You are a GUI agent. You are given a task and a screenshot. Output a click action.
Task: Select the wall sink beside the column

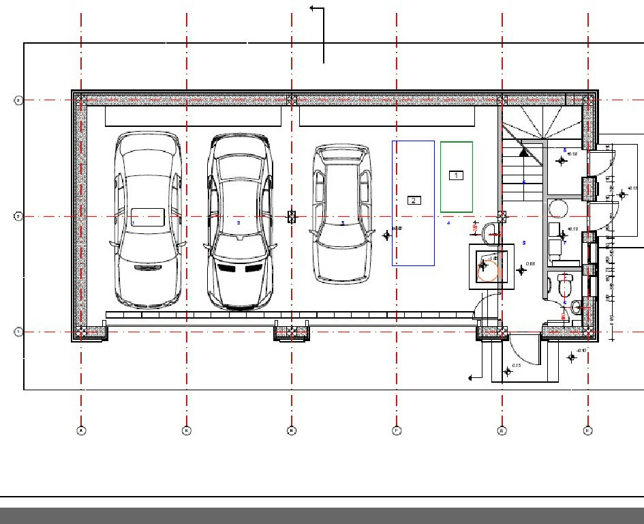(x=489, y=233)
